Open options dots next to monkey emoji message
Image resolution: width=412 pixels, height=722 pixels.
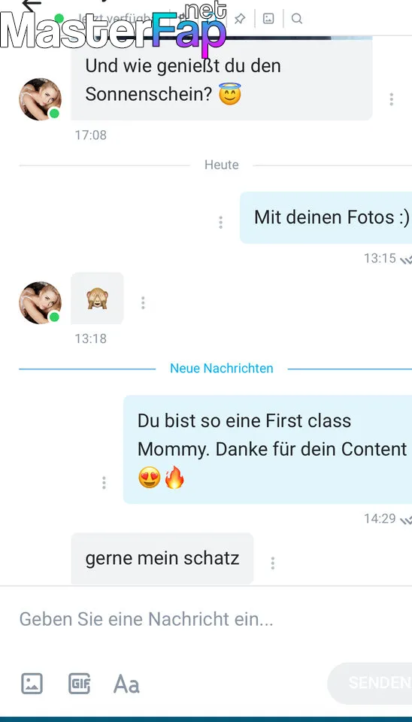point(143,302)
